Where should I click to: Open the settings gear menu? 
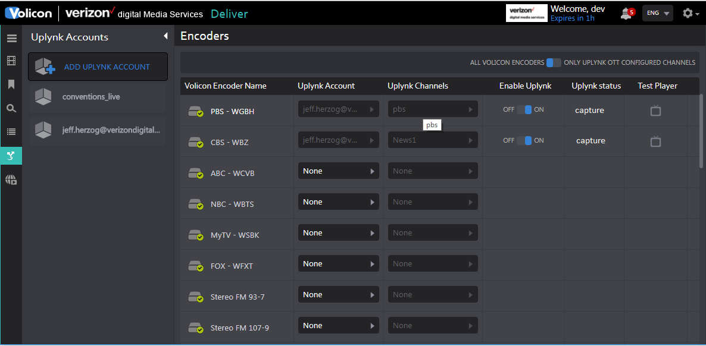click(688, 12)
